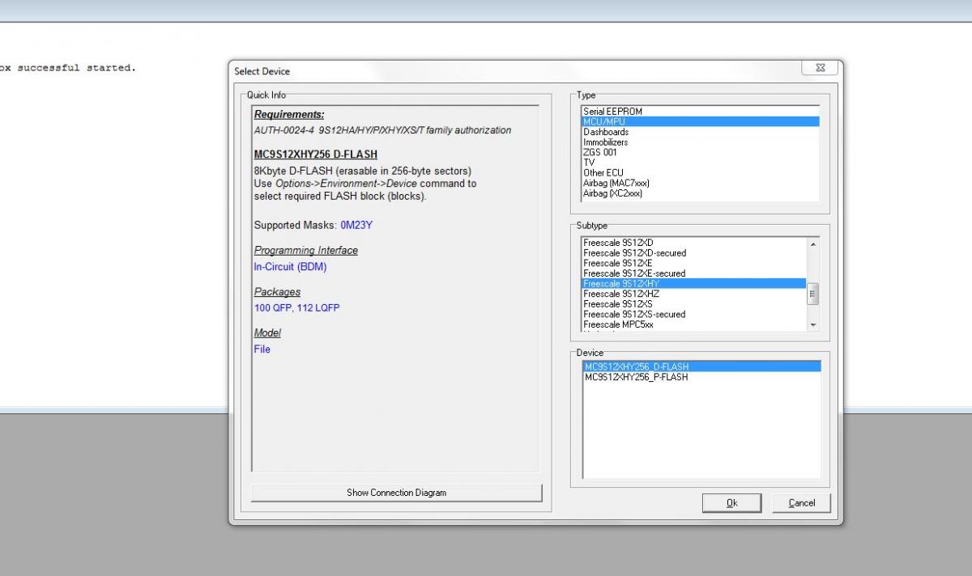Select MC9S12XHY256_D-FLASH device
The width and height of the screenshot is (972, 576).
click(x=701, y=366)
